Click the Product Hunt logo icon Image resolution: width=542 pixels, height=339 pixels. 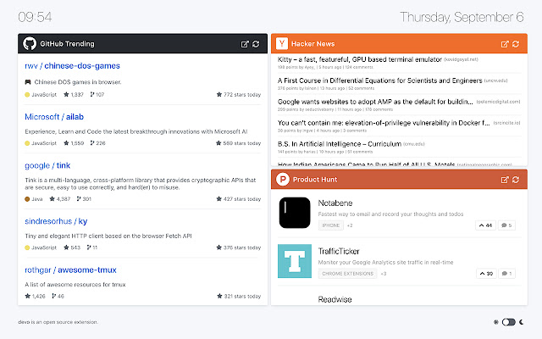281,180
